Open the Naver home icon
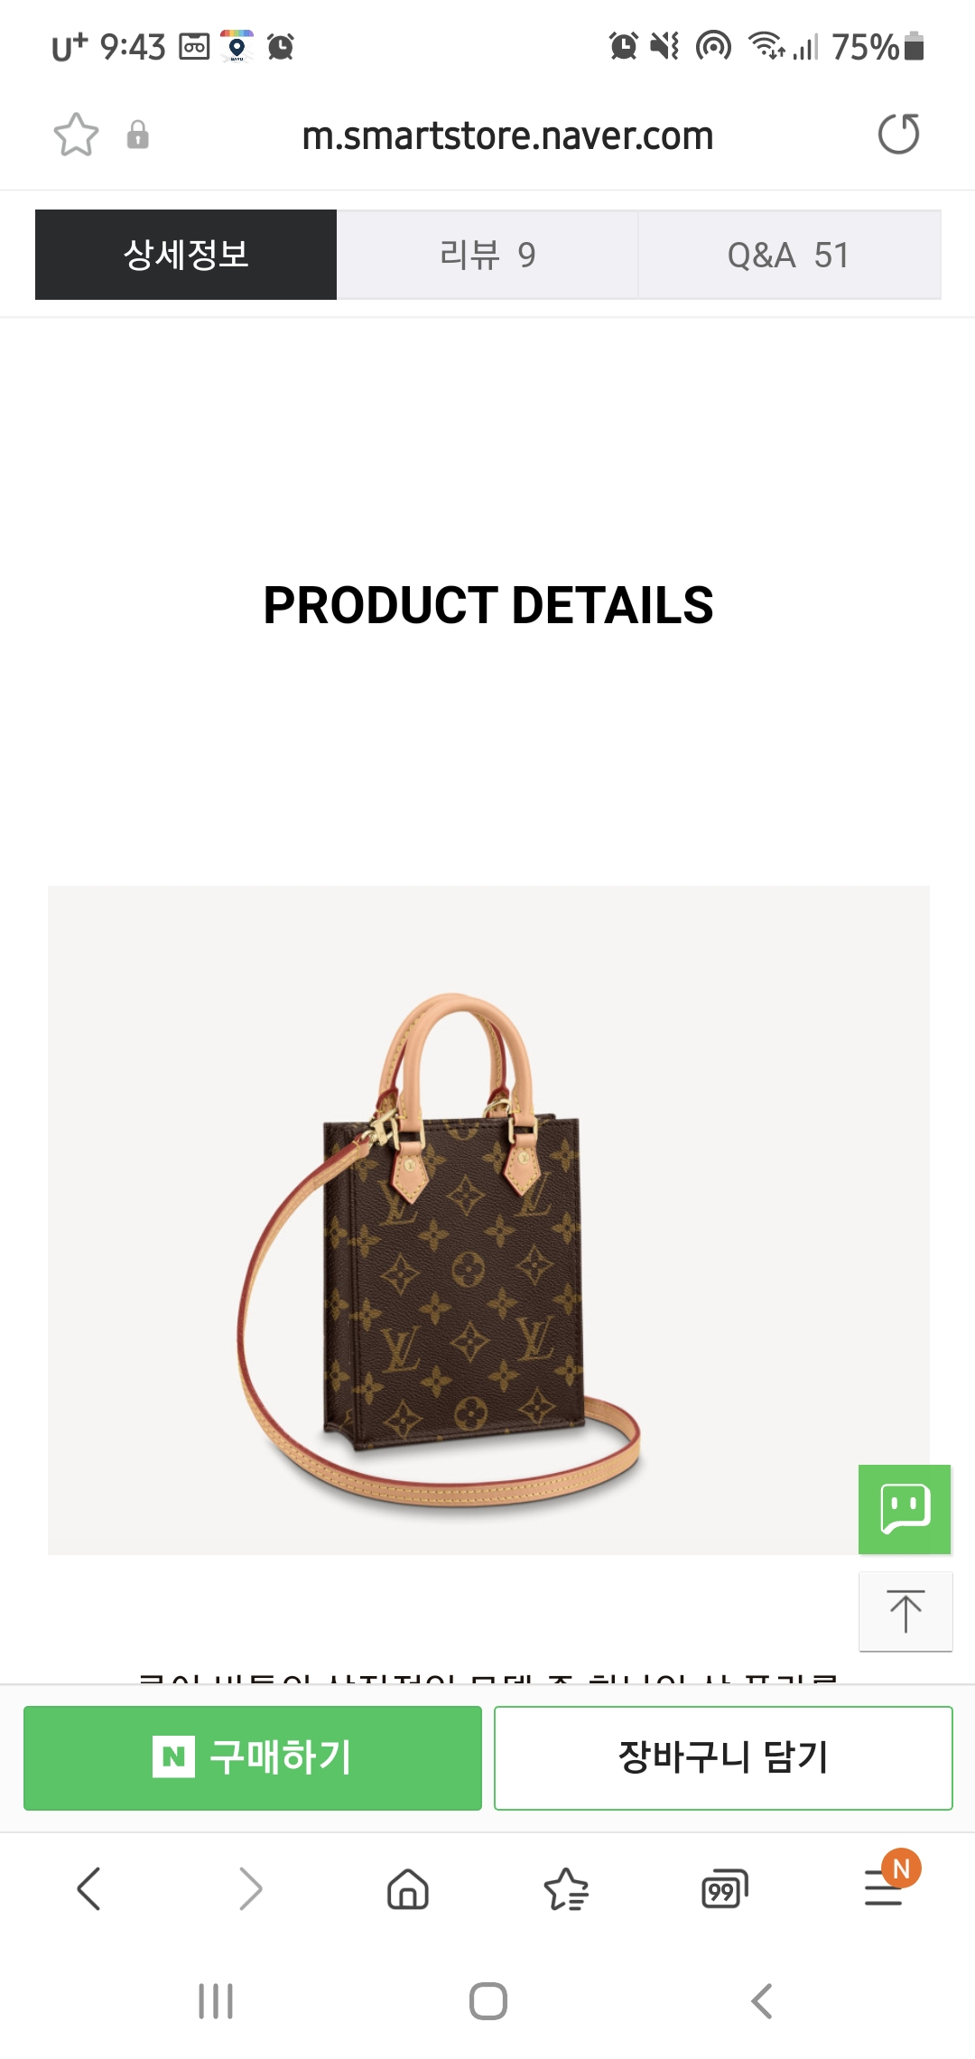Viewport: 975px width, 2059px height. [x=408, y=1888]
